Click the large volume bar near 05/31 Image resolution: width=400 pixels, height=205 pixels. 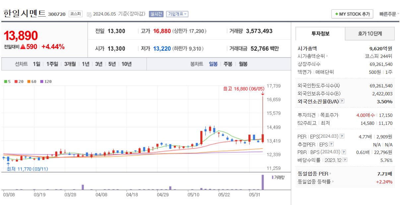[x=263, y=182]
